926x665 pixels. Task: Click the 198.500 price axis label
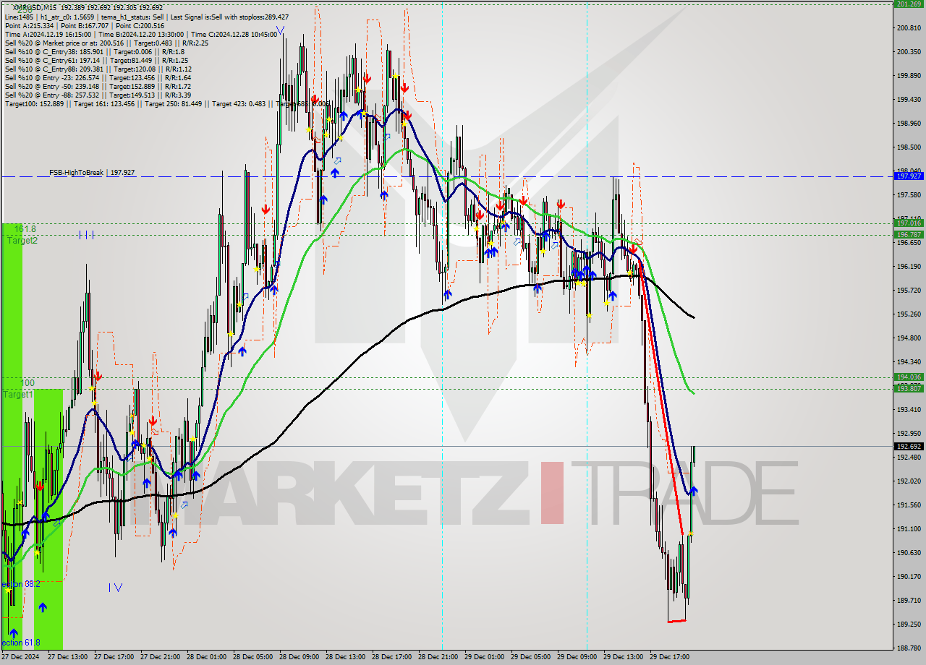pos(908,147)
